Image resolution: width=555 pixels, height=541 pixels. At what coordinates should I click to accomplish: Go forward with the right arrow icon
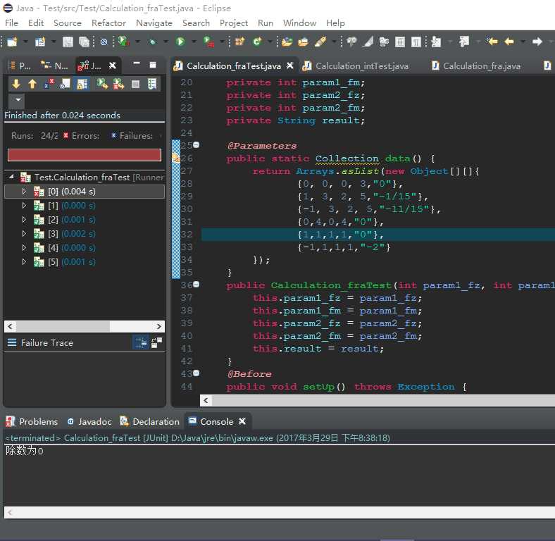pyautogui.click(x=537, y=42)
